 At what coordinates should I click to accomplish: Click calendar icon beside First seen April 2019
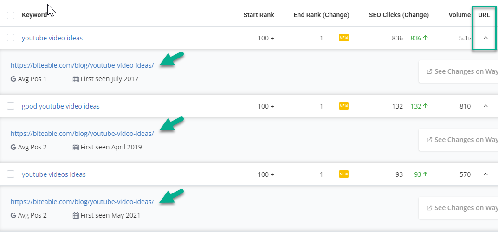coord(76,147)
